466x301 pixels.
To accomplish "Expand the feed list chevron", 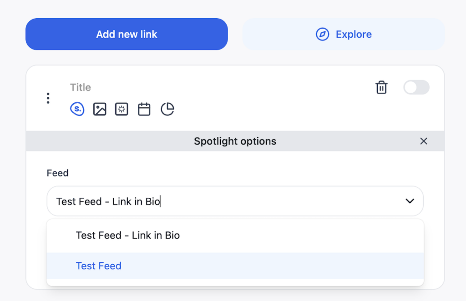I will 409,201.
